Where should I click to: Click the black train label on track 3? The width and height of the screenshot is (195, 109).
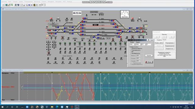coord(95,25)
